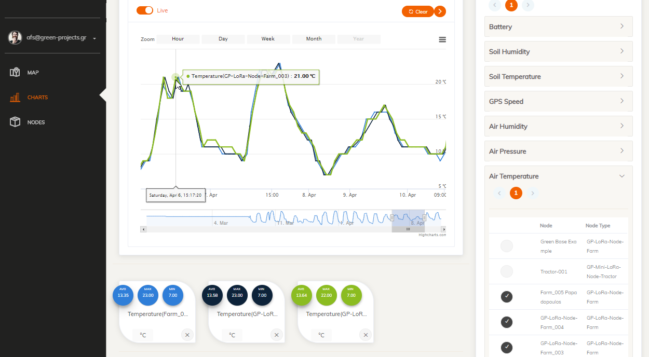This screenshot has width=649, height=357.
Task: Select the Month zoom range
Action: click(x=314, y=39)
